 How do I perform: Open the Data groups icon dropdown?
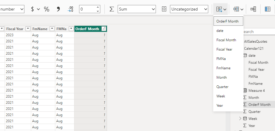point(238,9)
